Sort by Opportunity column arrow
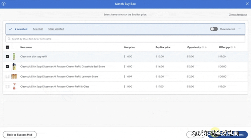This screenshot has width=251, height=140. point(206,47)
